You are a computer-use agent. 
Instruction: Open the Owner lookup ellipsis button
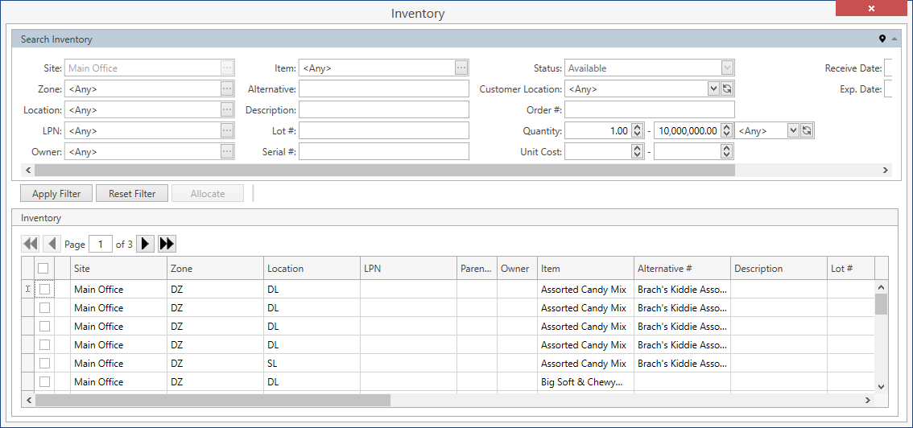tap(227, 152)
